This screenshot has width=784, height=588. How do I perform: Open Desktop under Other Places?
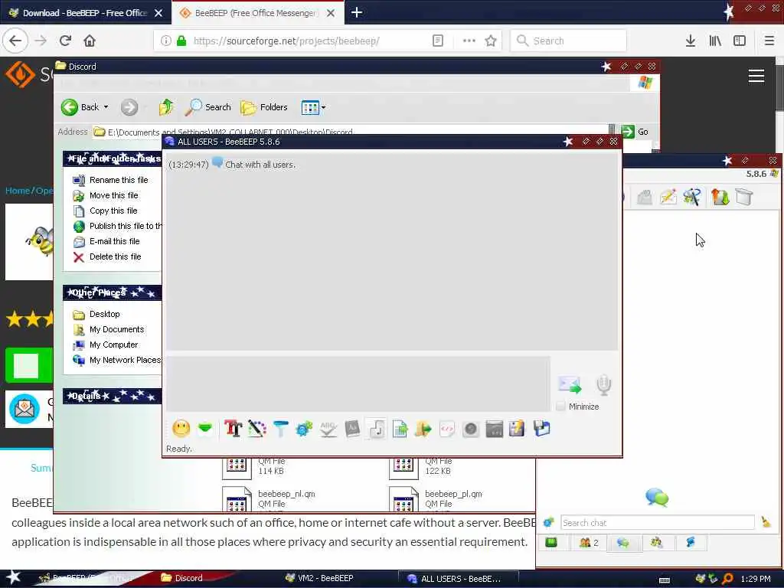(x=104, y=315)
